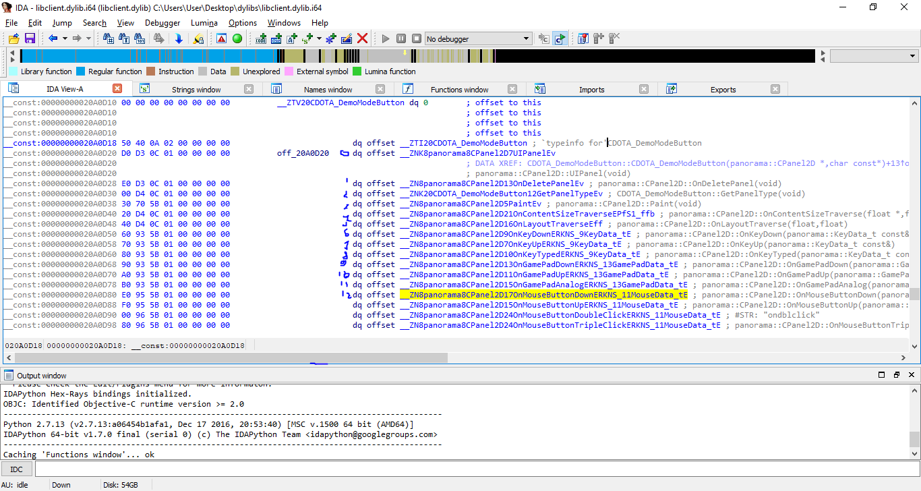Image resolution: width=921 pixels, height=491 pixels.
Task: Click the grayed search next binoculars icon
Action: point(160,38)
